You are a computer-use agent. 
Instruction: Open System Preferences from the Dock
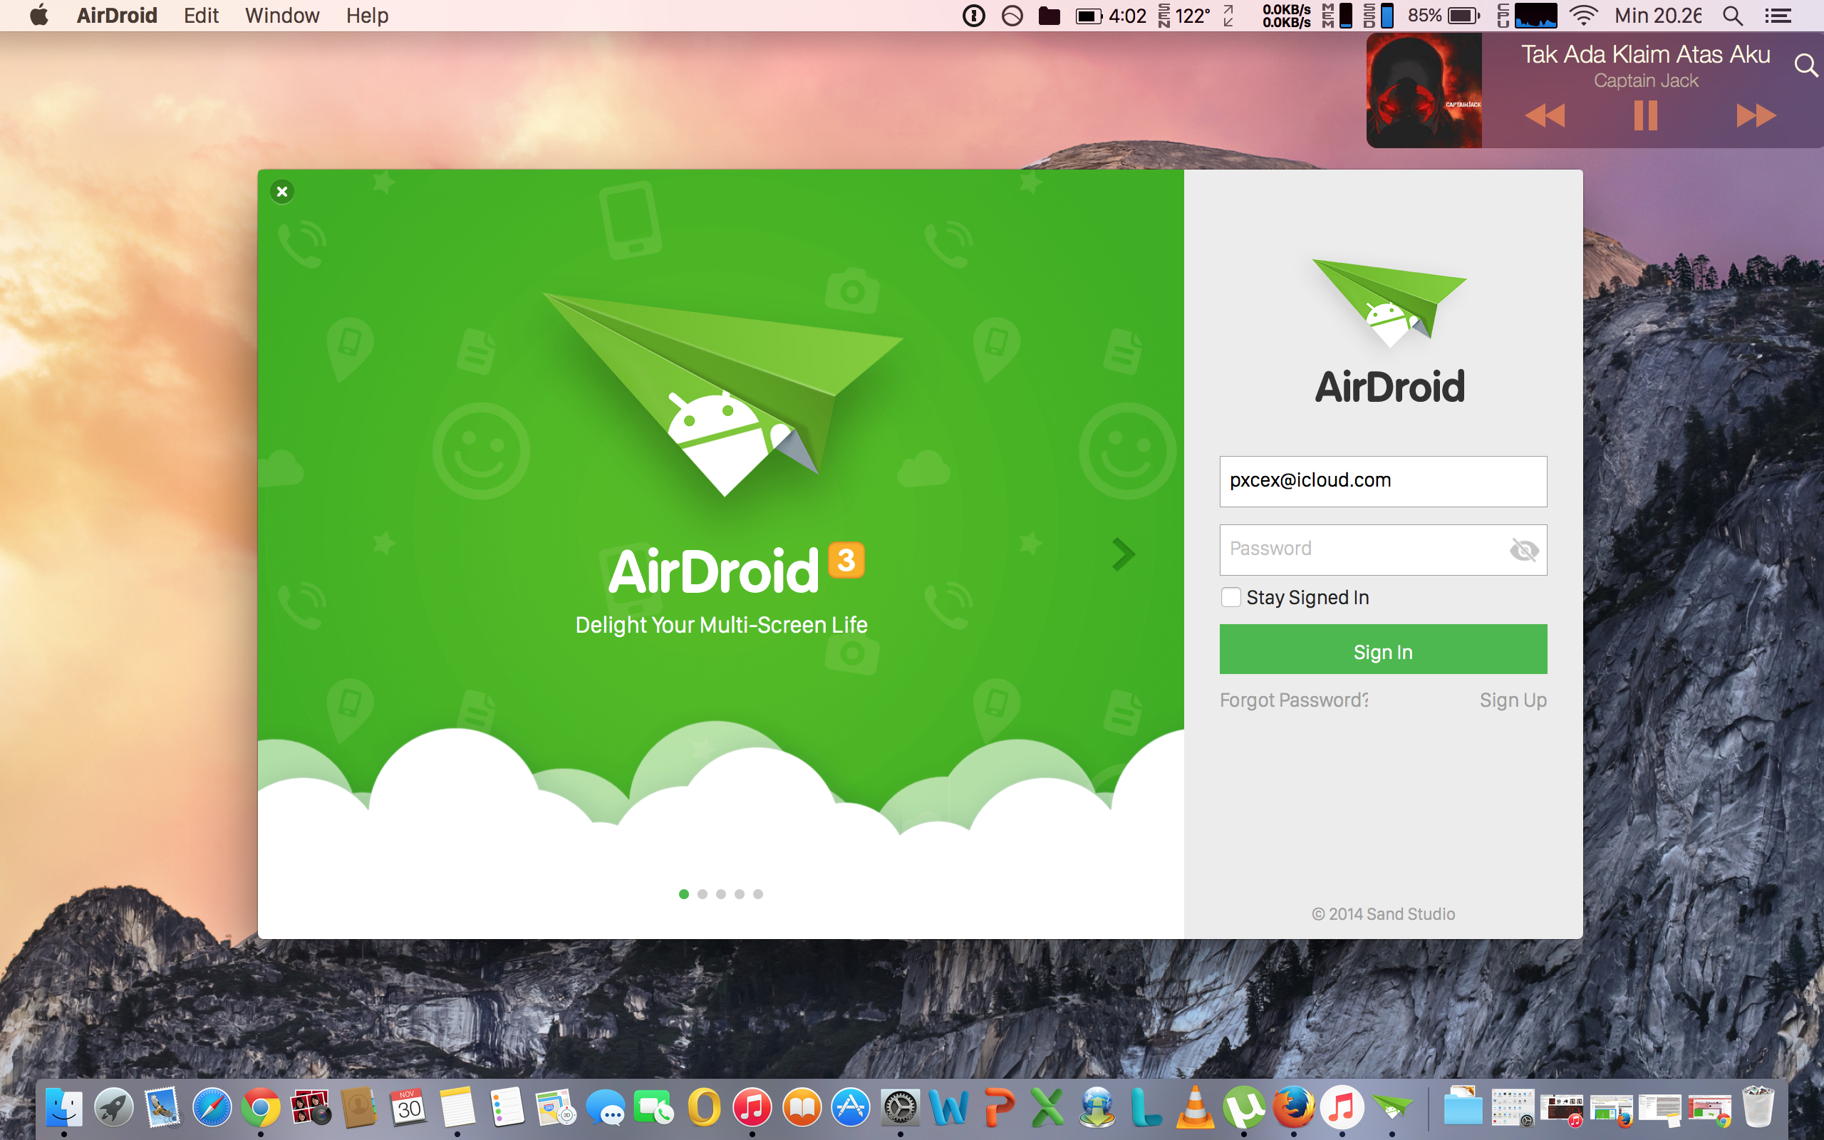click(x=900, y=1109)
